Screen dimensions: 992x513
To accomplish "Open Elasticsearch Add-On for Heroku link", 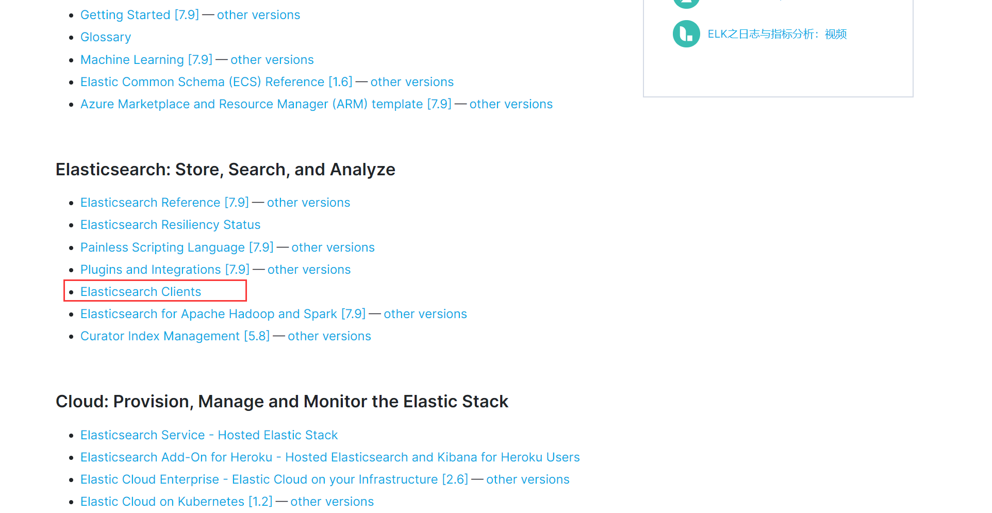I will 330,457.
